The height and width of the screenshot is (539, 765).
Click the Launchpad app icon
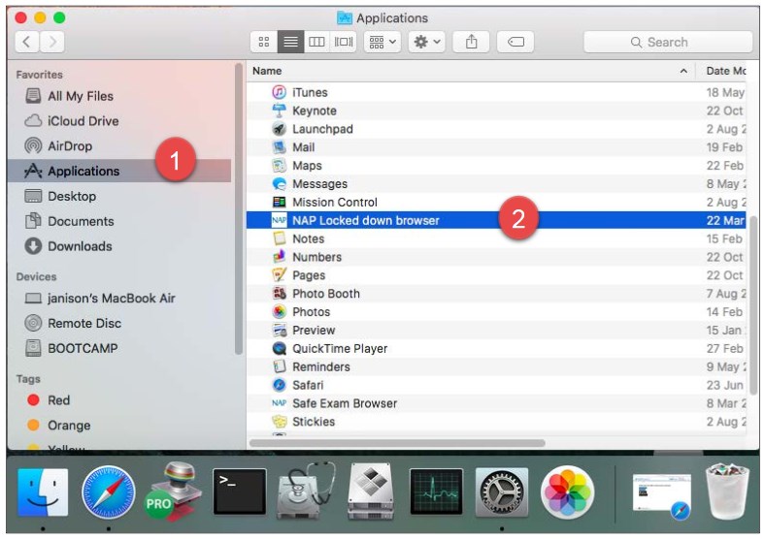tap(279, 129)
